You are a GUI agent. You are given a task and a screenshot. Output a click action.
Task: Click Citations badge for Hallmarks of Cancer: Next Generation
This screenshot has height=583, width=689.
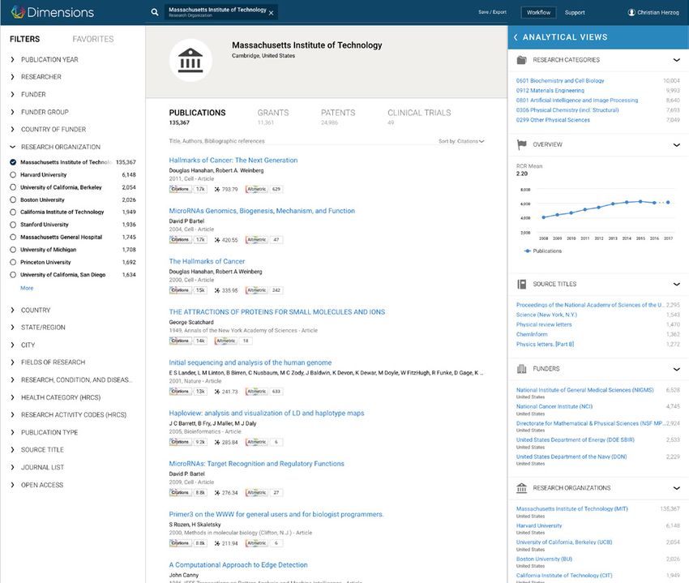[x=188, y=189]
